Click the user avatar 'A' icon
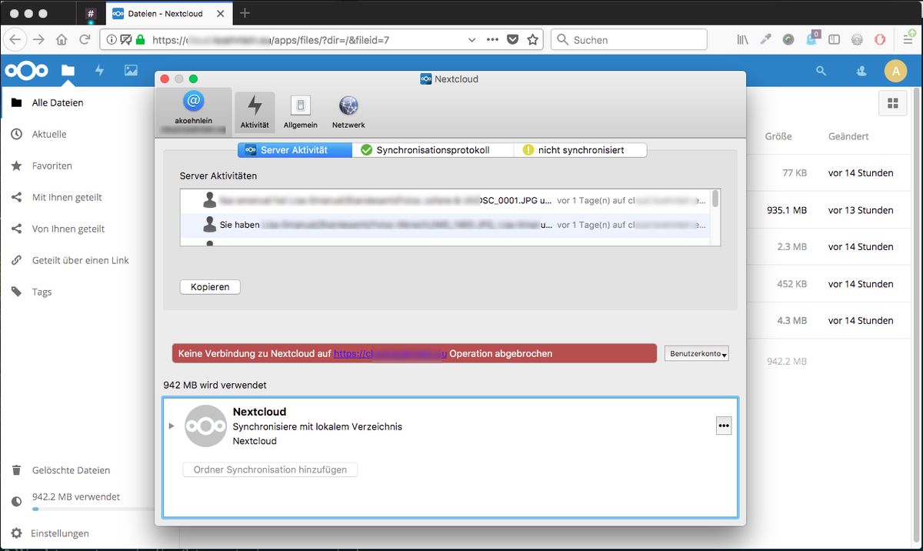The width and height of the screenshot is (923, 551). tap(895, 71)
